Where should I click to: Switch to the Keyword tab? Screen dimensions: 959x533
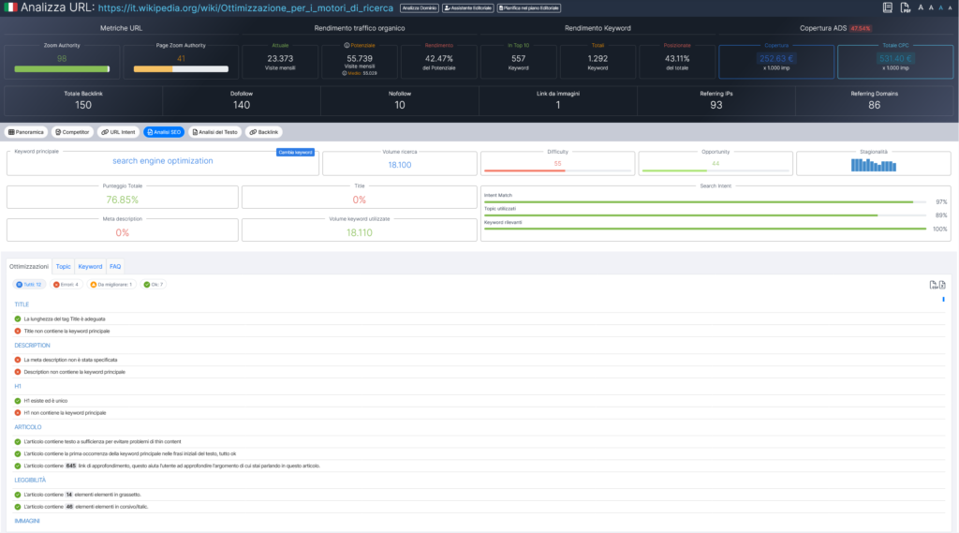pos(90,266)
